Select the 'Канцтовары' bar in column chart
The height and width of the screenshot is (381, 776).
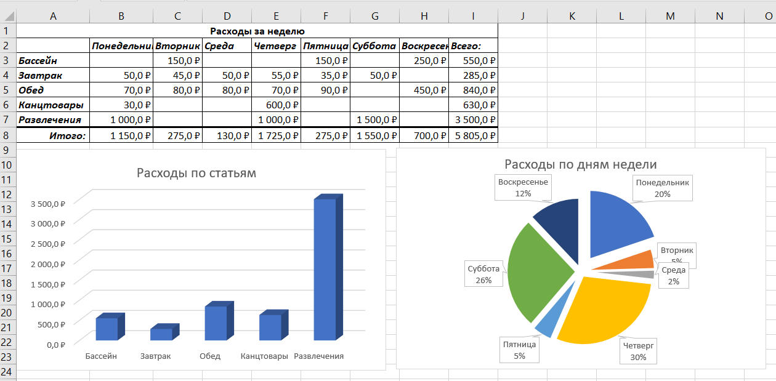coord(273,326)
